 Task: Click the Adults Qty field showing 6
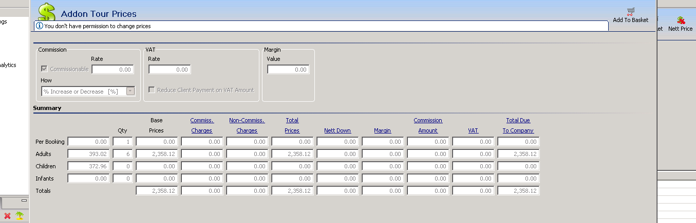122,154
